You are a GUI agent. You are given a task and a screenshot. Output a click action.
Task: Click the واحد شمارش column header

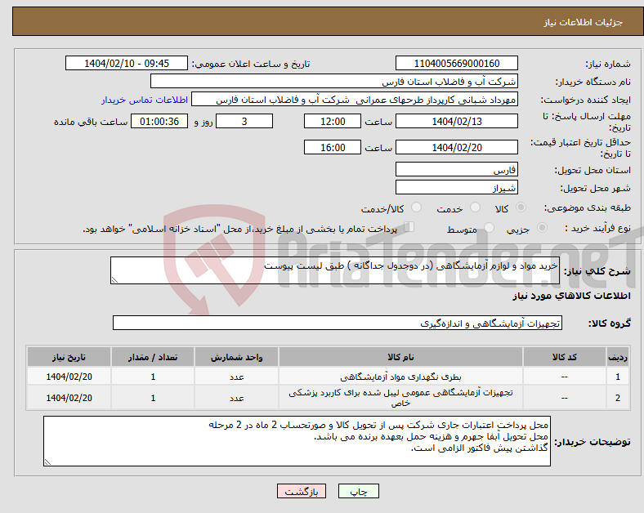[236, 357]
